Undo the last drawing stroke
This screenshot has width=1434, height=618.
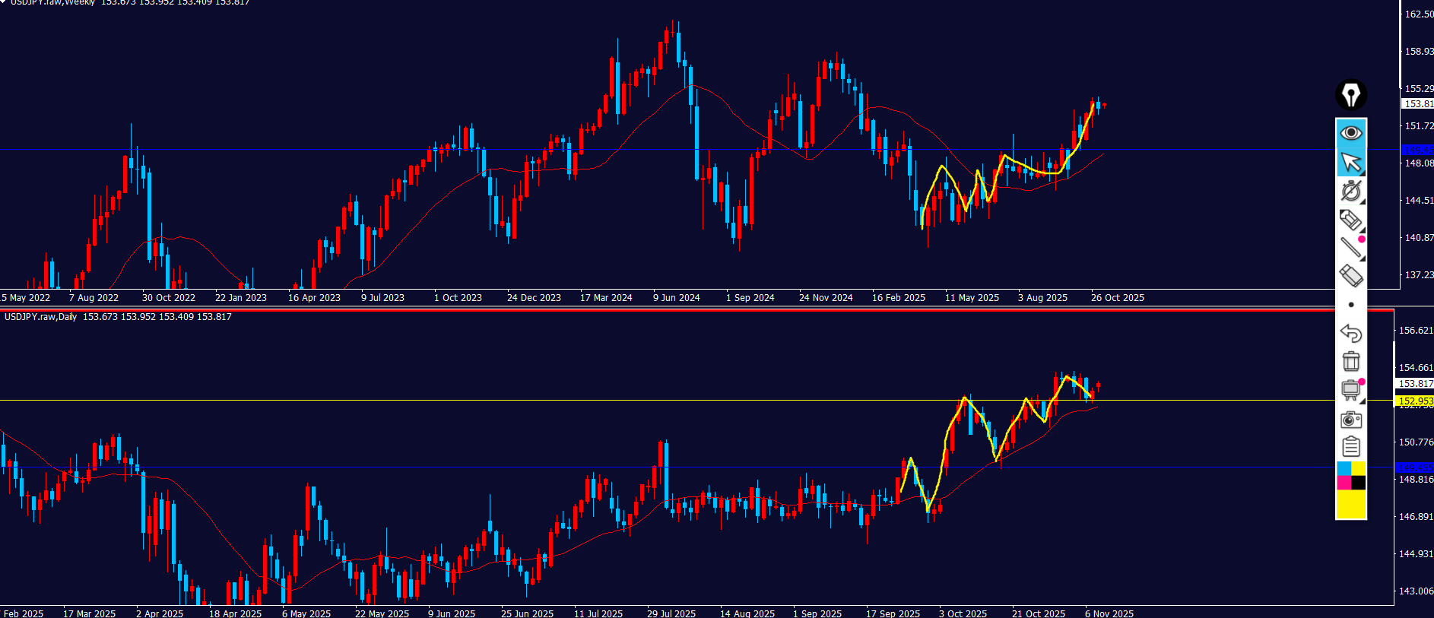pyautogui.click(x=1350, y=333)
